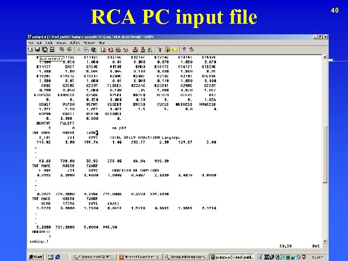Open the File menu in GVIM
348x261 pixels.
tap(30, 43)
